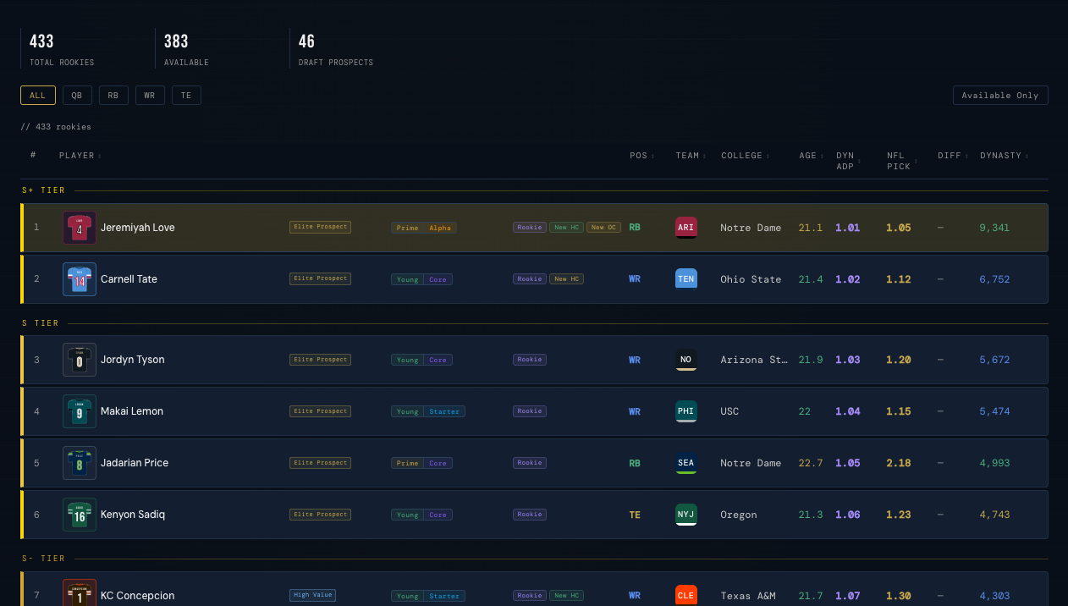This screenshot has width=1068, height=606.
Task: Filter rookies by WR position
Action: coord(150,96)
